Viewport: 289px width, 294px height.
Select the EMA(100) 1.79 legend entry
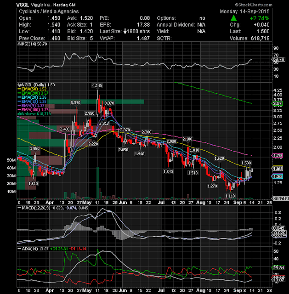coord(33,110)
